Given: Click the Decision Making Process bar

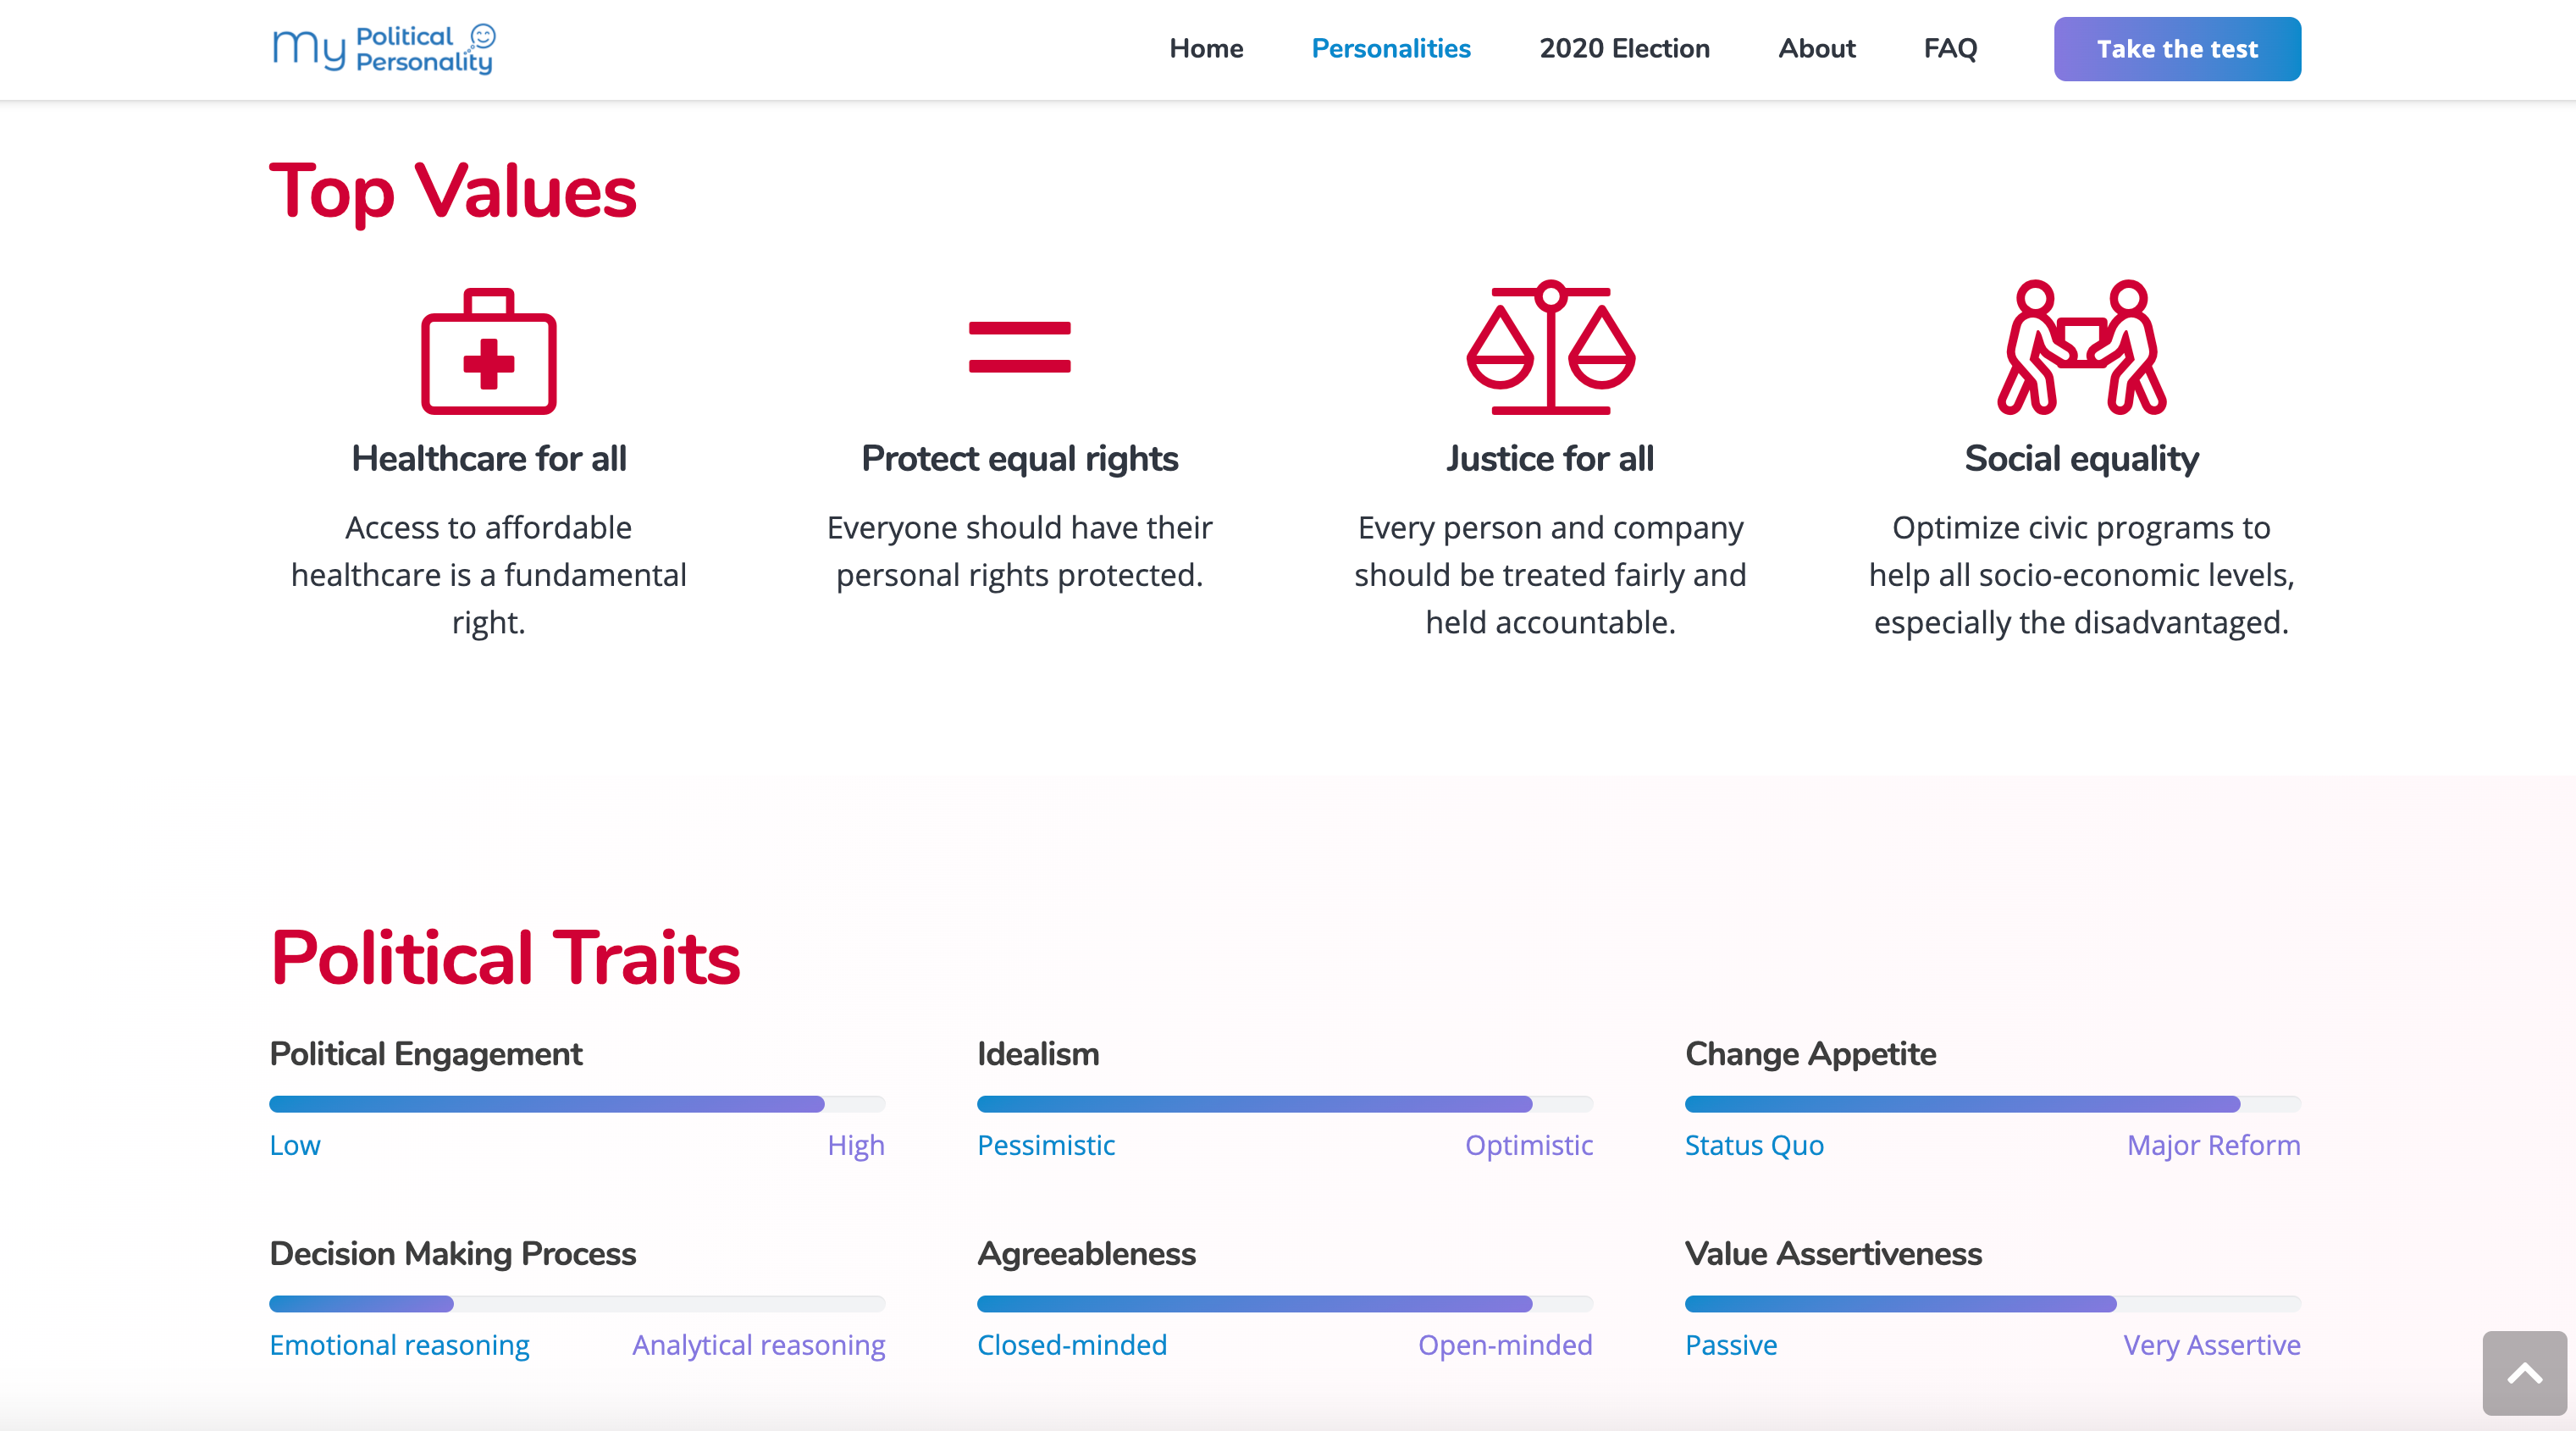Looking at the screenshot, I should pyautogui.click(x=577, y=1304).
